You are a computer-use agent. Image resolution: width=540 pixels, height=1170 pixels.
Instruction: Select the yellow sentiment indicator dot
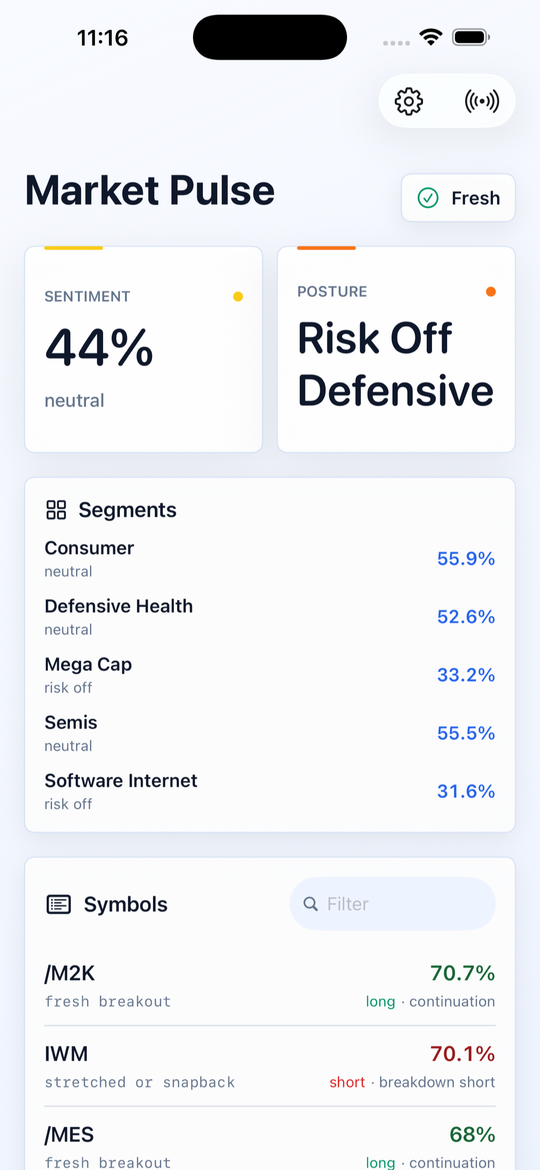[x=238, y=297]
